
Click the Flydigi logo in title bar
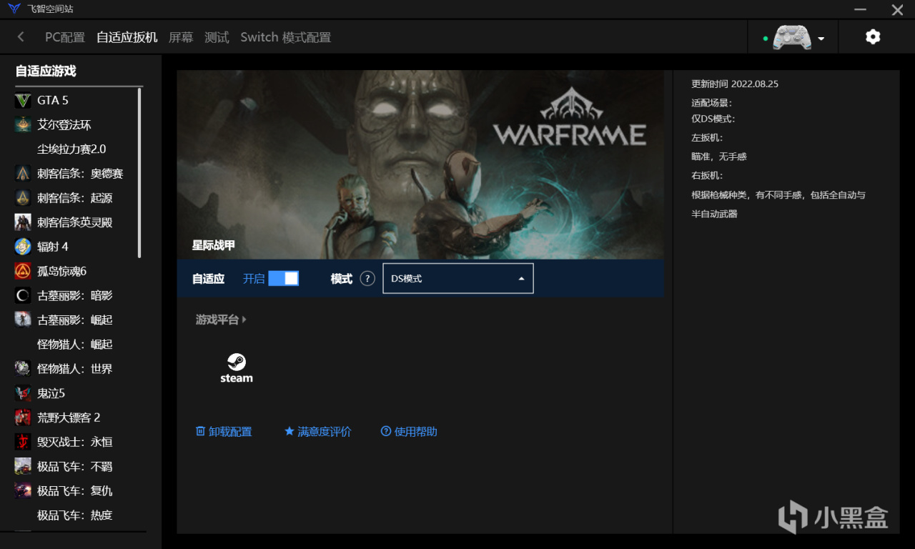tap(14, 9)
